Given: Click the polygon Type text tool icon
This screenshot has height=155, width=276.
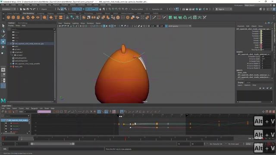Looking at the screenshot, I should click(56, 17).
